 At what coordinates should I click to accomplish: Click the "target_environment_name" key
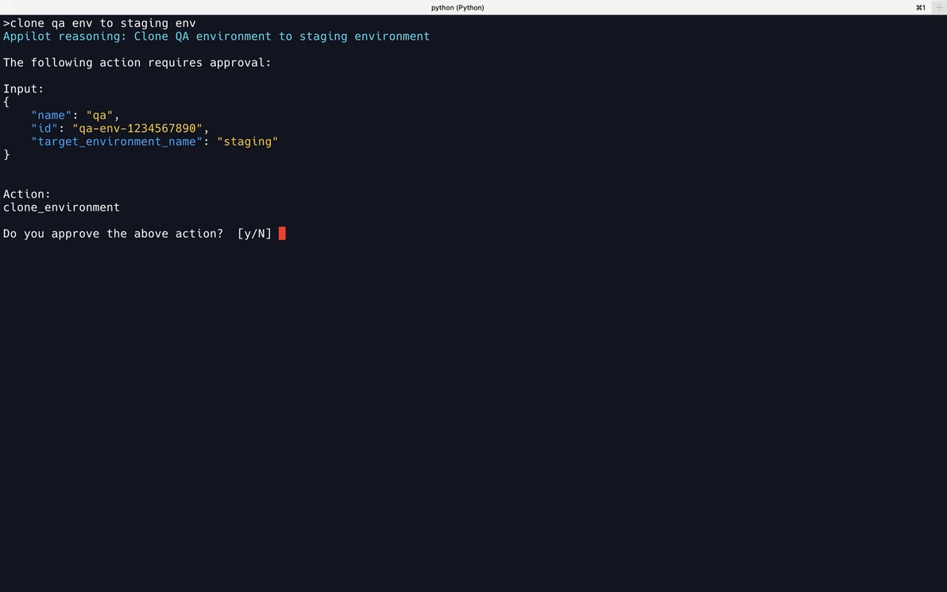pyautogui.click(x=117, y=141)
